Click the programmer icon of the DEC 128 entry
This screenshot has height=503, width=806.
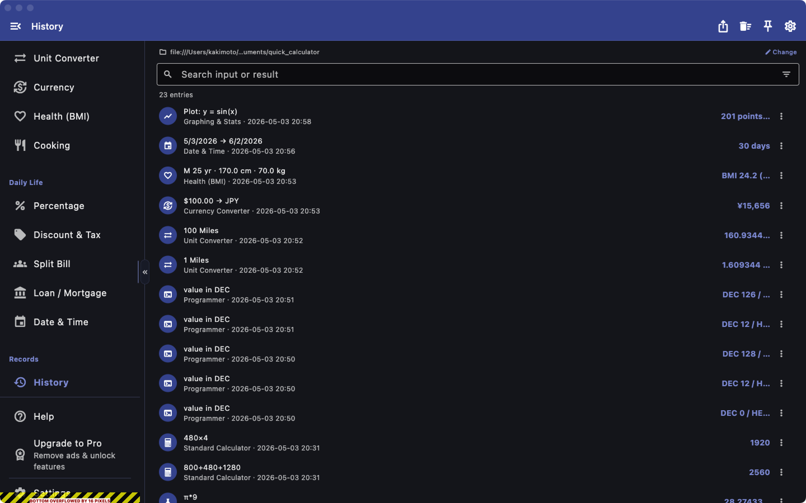click(168, 353)
